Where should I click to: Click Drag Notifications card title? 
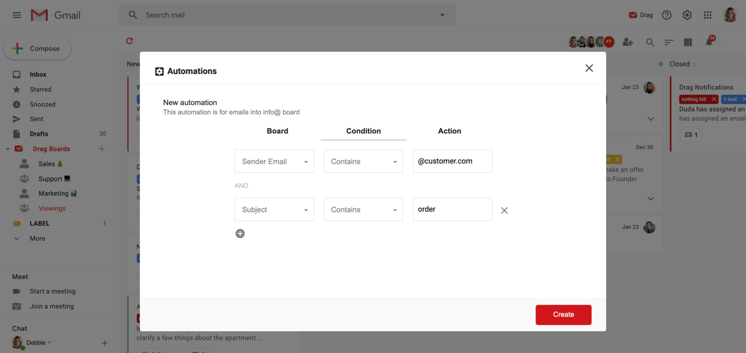point(706,88)
